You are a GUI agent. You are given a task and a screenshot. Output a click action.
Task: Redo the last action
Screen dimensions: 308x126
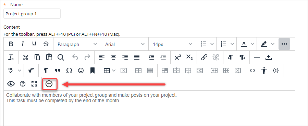tap(87, 57)
